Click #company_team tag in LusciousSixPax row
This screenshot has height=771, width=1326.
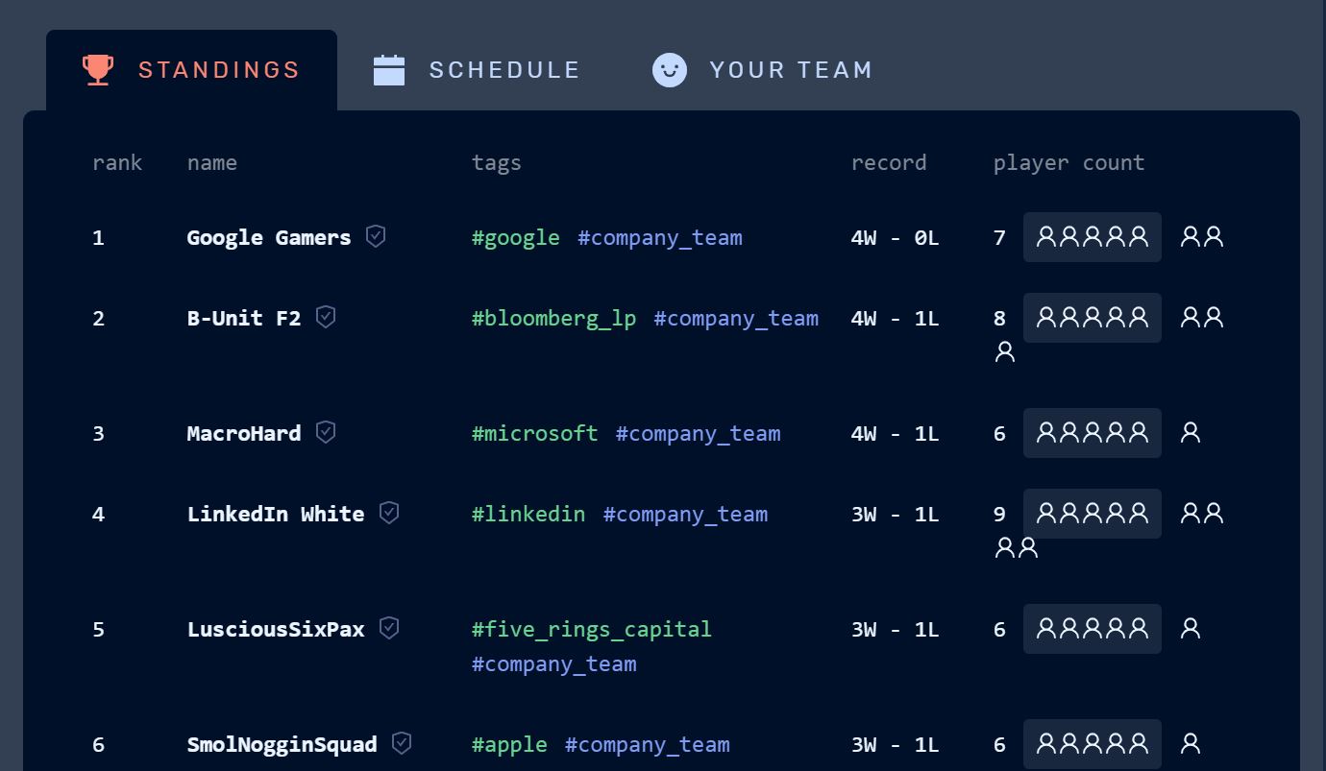[x=554, y=664]
